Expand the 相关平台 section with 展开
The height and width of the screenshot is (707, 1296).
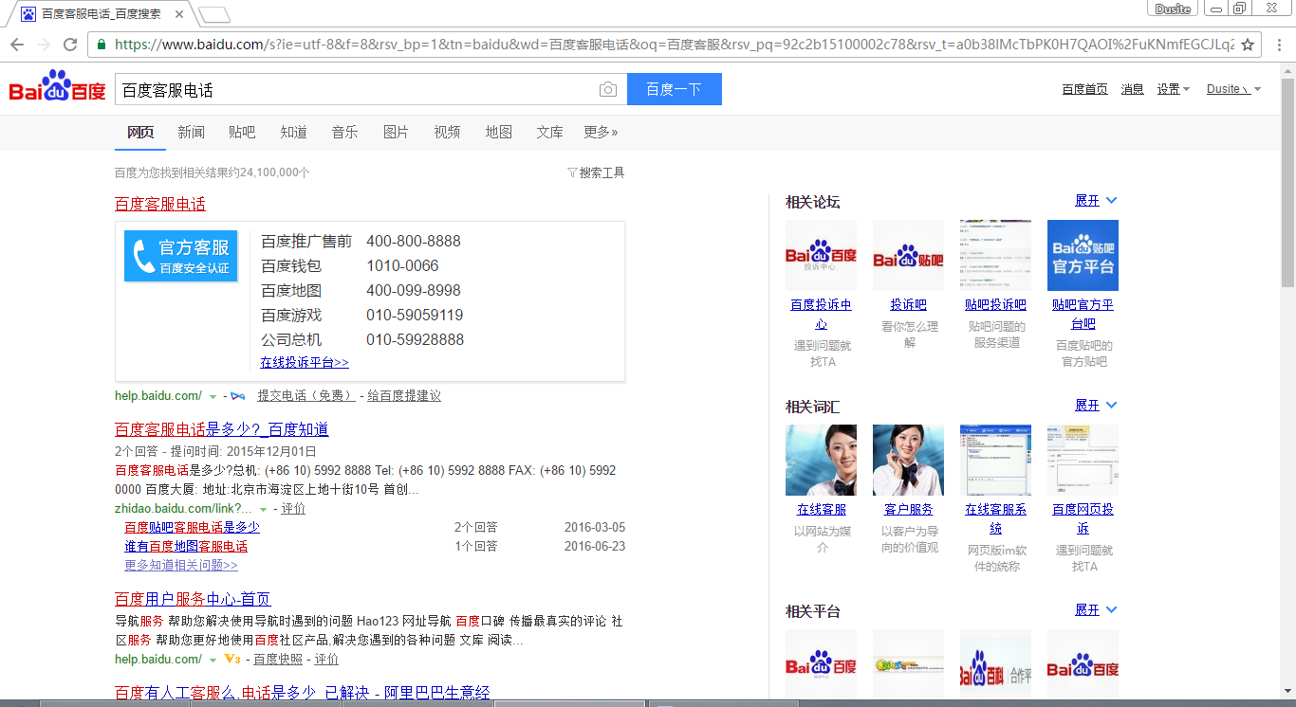coord(1096,610)
